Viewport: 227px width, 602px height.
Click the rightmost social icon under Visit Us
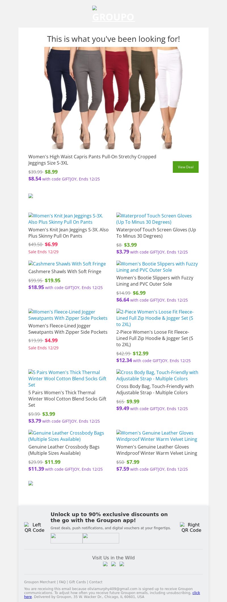(122, 564)
